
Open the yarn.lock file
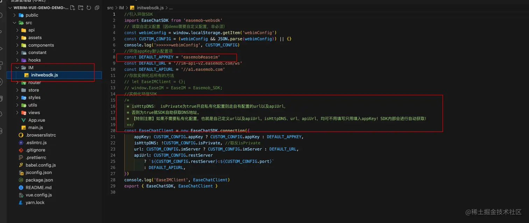pos(35,203)
